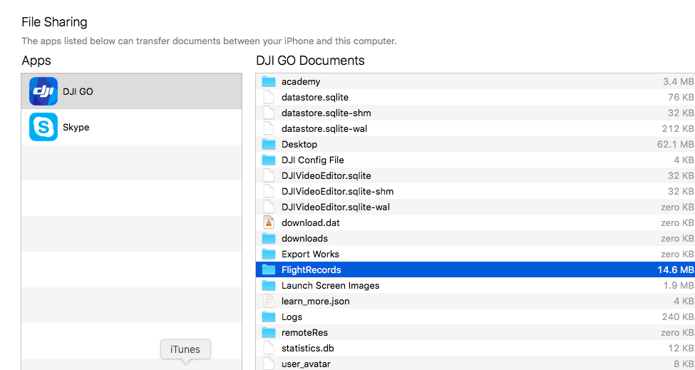The height and width of the screenshot is (370, 695).
Task: Select the Export Works folder row
Action: tap(475, 254)
